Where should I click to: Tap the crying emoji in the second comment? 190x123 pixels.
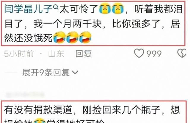click(x=39, y=121)
